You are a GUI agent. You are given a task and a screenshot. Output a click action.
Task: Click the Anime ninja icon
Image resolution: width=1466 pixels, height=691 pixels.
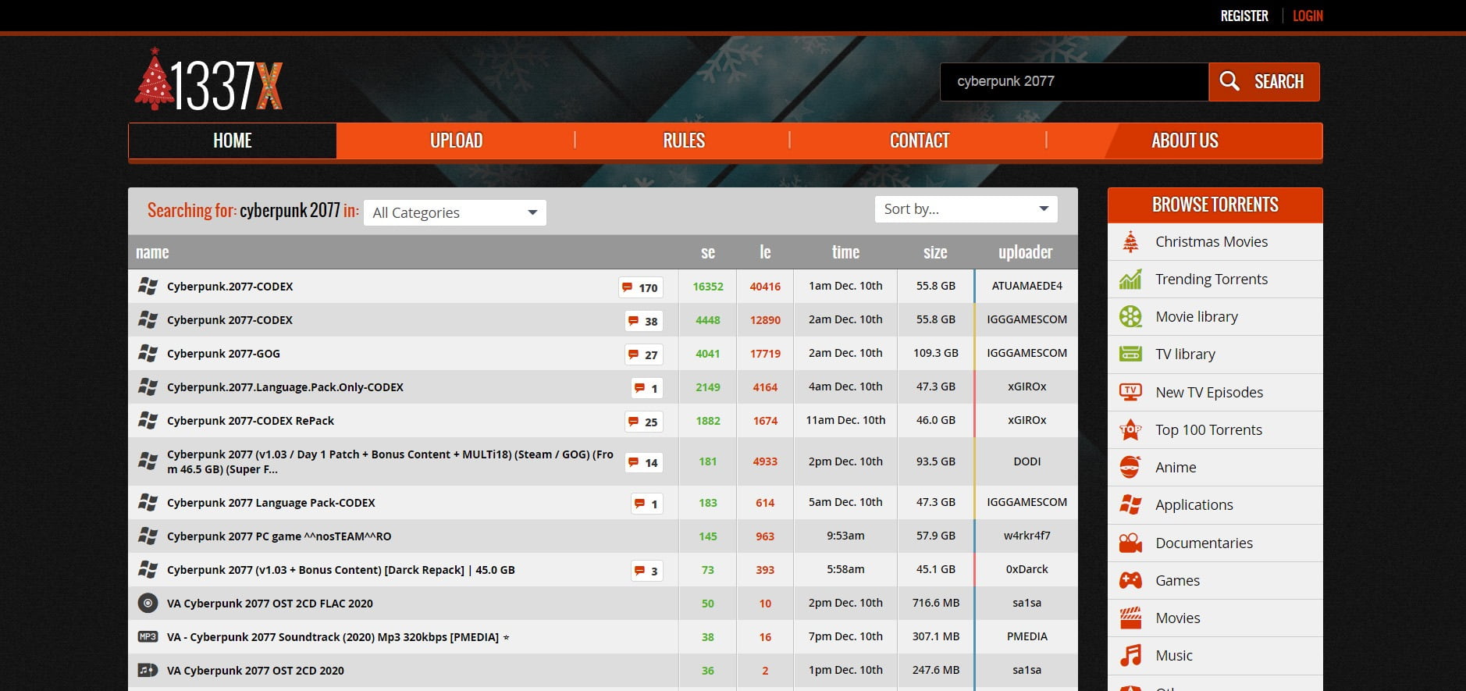pos(1130,467)
